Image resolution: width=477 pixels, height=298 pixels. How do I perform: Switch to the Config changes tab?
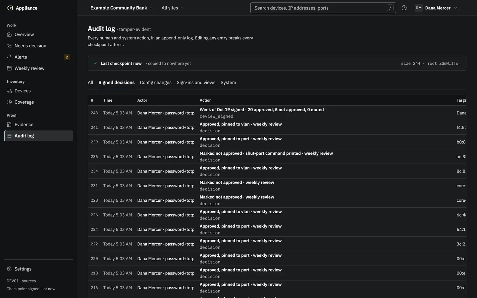[156, 82]
